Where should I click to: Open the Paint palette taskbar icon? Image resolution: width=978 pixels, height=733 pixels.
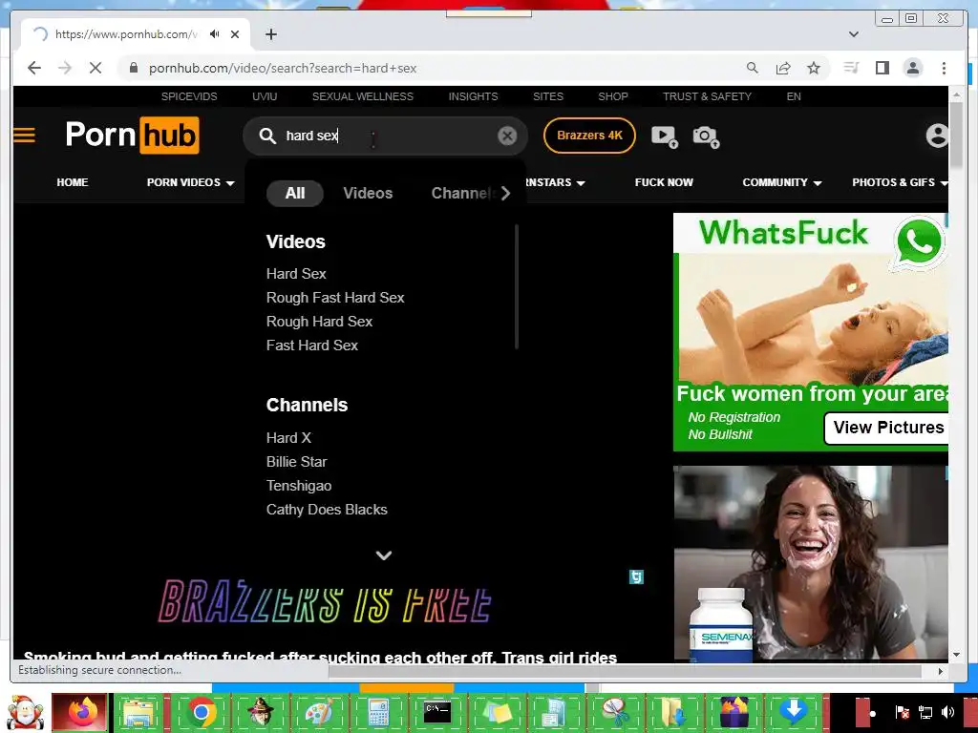[319, 712]
